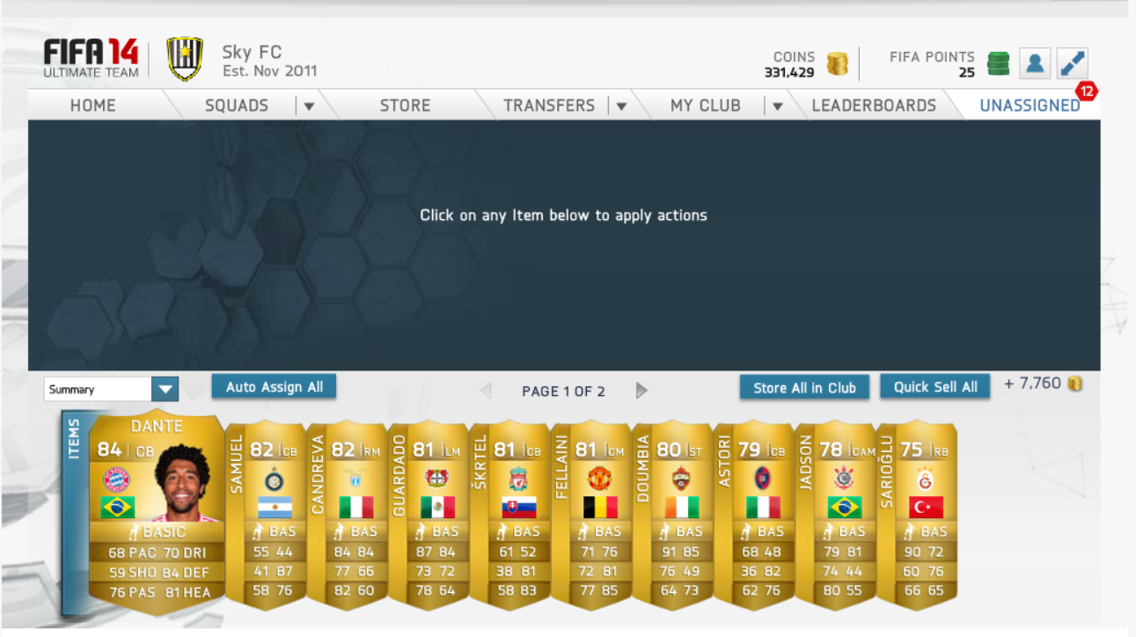Click the Quick Sell All button

935,387
